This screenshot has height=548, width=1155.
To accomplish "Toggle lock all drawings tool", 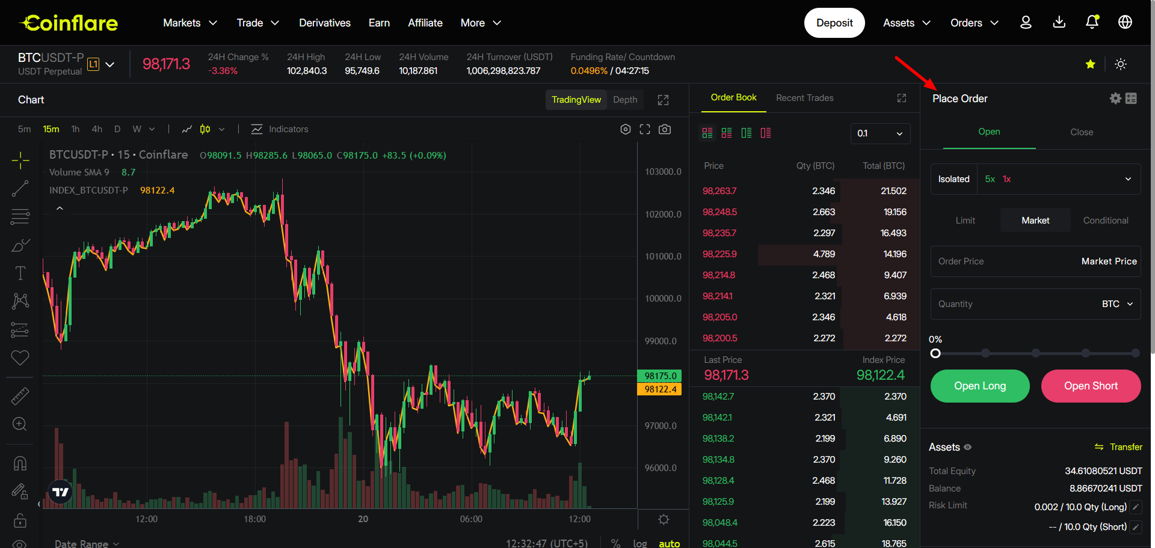I will (20, 520).
